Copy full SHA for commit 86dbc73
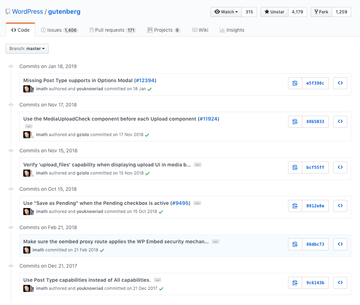The image size is (360, 305). click(x=295, y=244)
